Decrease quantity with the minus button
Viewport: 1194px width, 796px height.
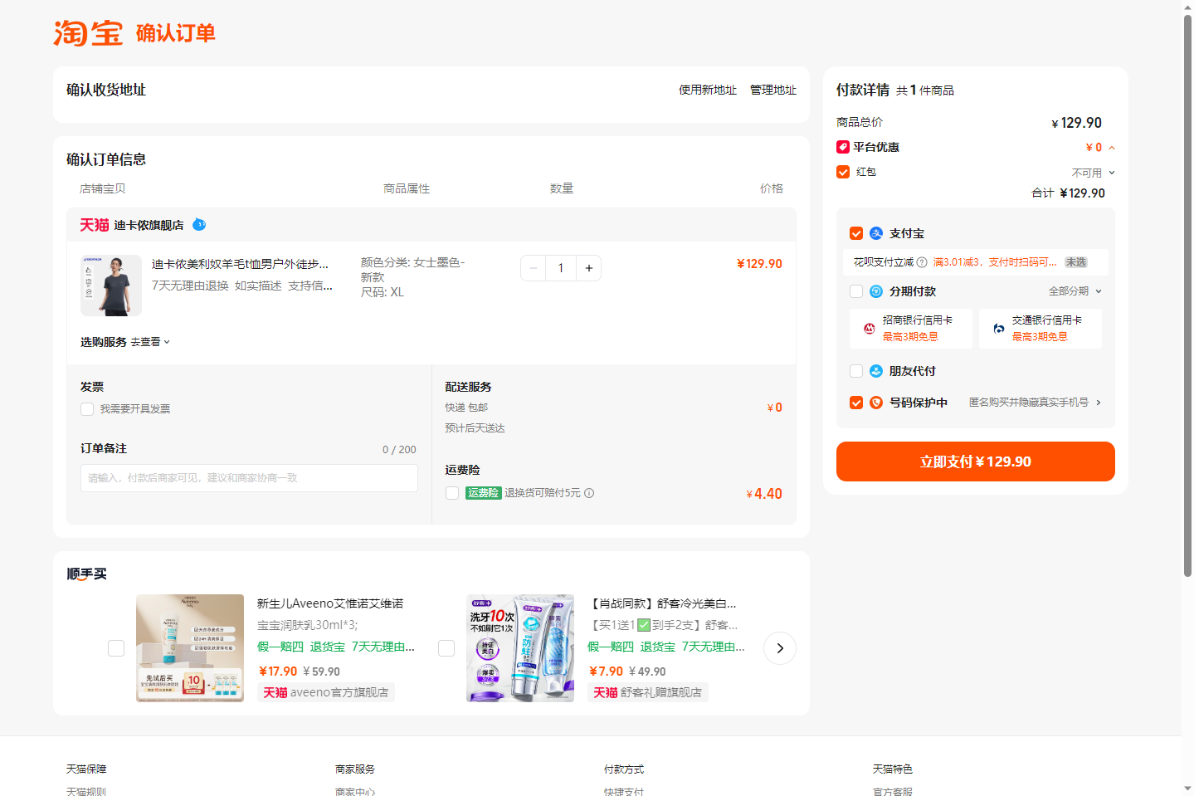tap(534, 268)
